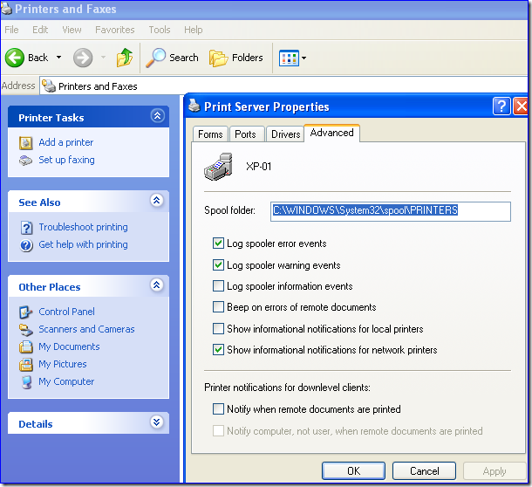Open the File menu
The image size is (532, 487).
click(11, 30)
